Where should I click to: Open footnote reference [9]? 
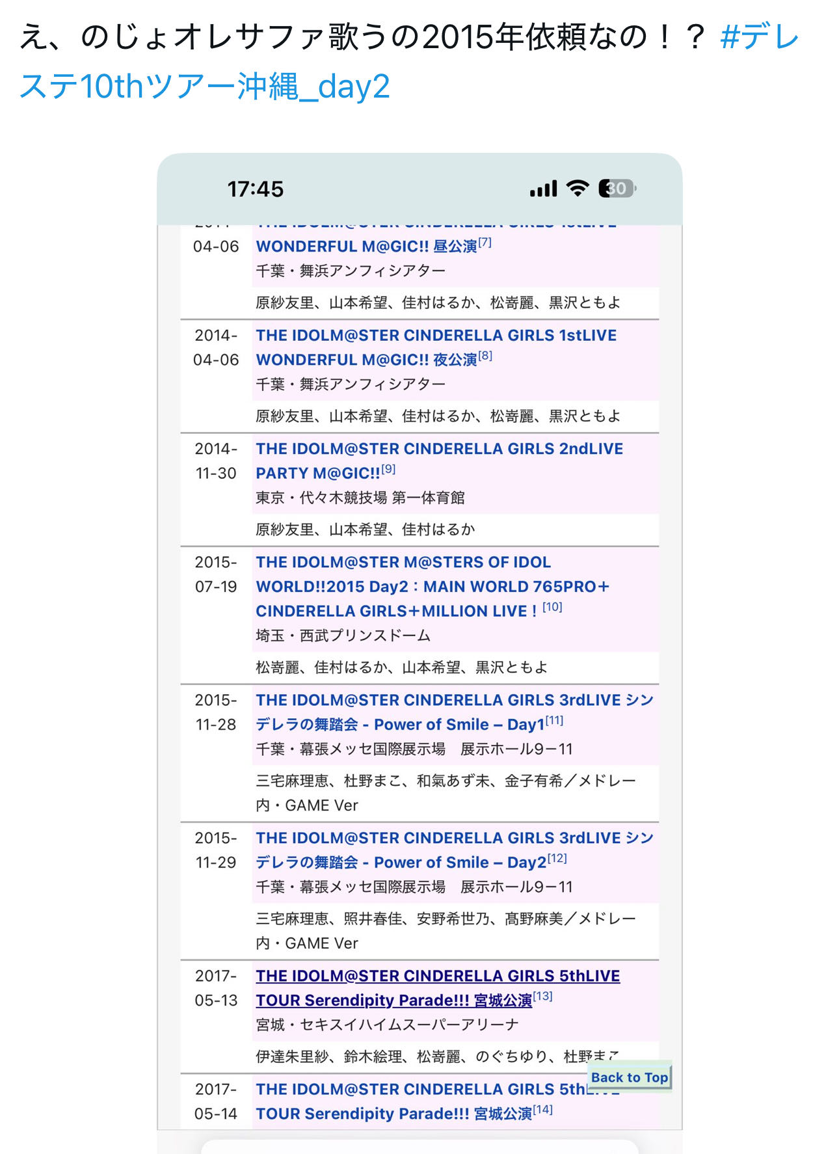coord(388,469)
